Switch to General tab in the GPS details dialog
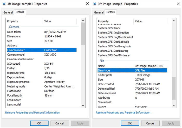Viewport: 182px width, 128px height. coord(99,12)
